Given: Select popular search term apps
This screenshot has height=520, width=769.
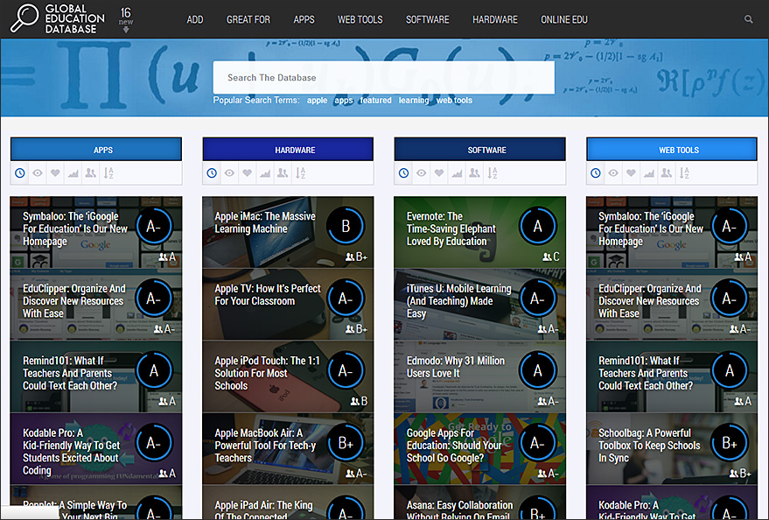Looking at the screenshot, I should [344, 100].
